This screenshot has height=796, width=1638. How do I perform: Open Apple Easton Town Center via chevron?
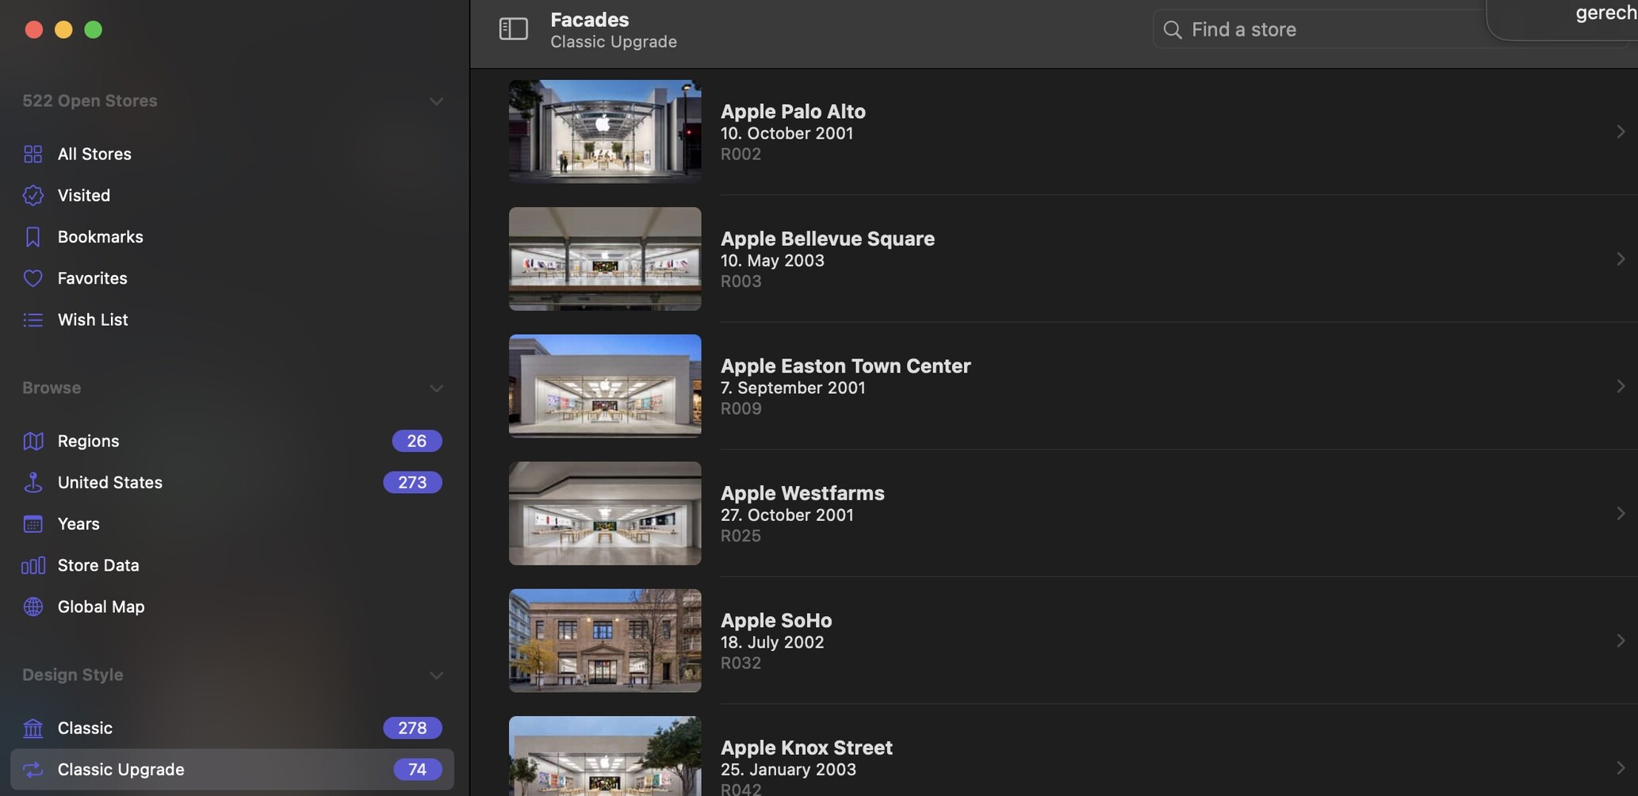tap(1621, 386)
